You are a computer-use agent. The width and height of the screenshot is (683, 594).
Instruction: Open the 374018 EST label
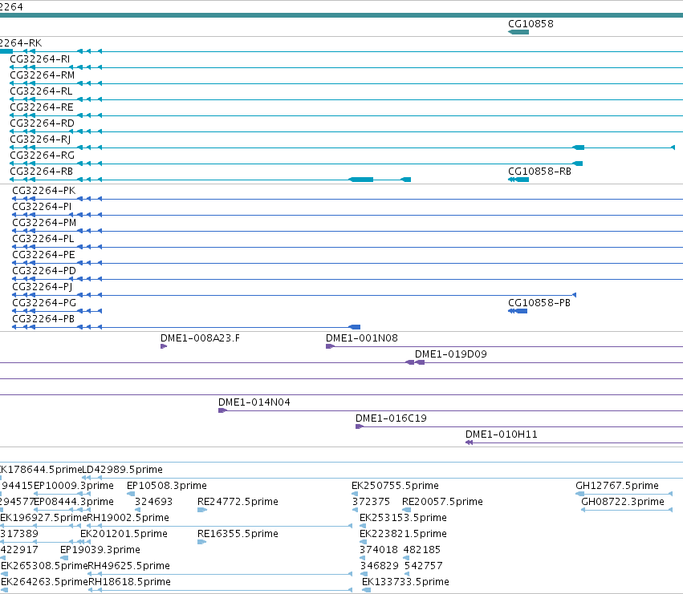379,551
